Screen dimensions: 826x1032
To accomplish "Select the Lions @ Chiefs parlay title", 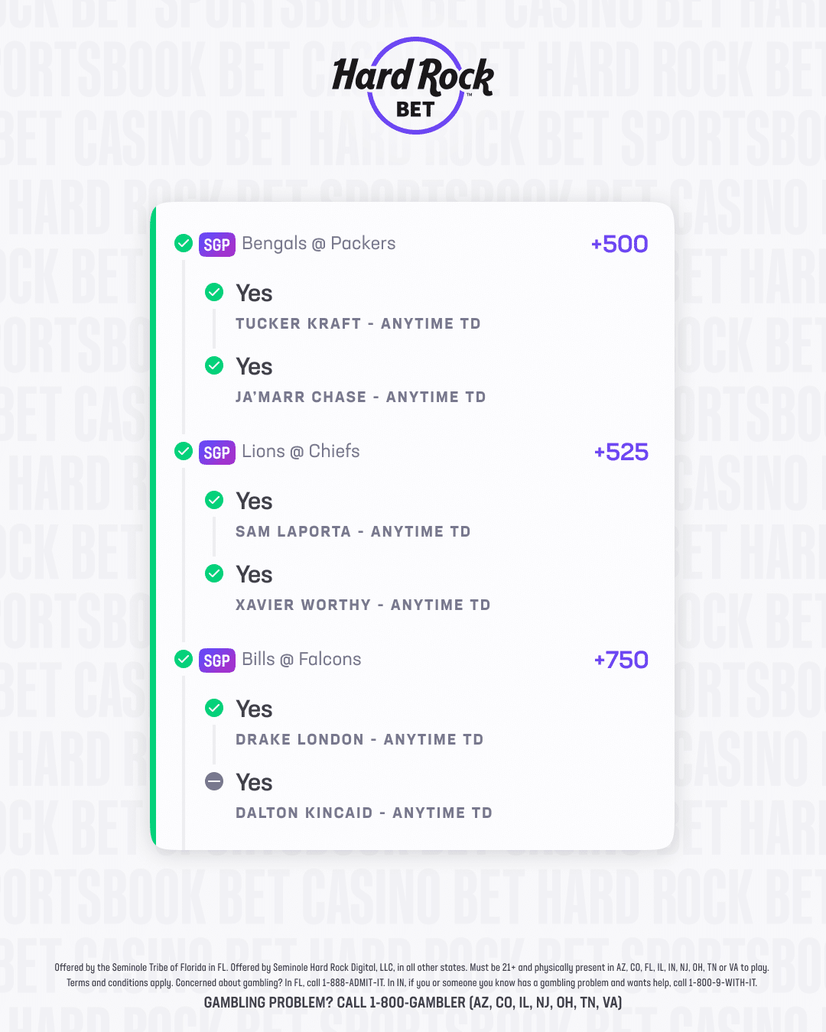I will 301,451.
